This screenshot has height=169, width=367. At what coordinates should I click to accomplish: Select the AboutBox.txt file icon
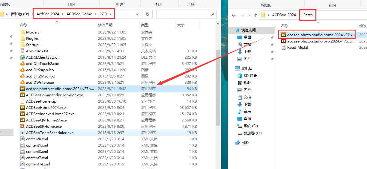pos(22,51)
